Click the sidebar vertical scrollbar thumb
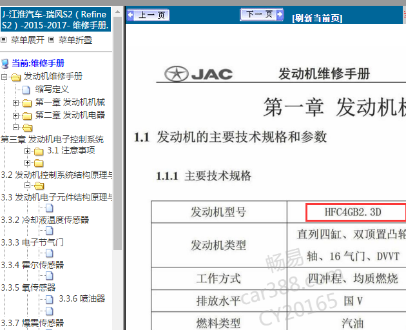Viewport: 406px width, 330px height. 117,133
